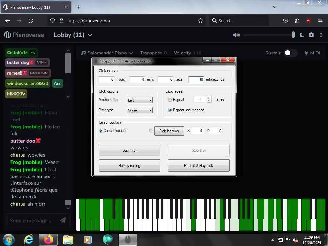Click the windowsuser29930 user tag
The width and height of the screenshot is (328, 246).
[x=28, y=83]
